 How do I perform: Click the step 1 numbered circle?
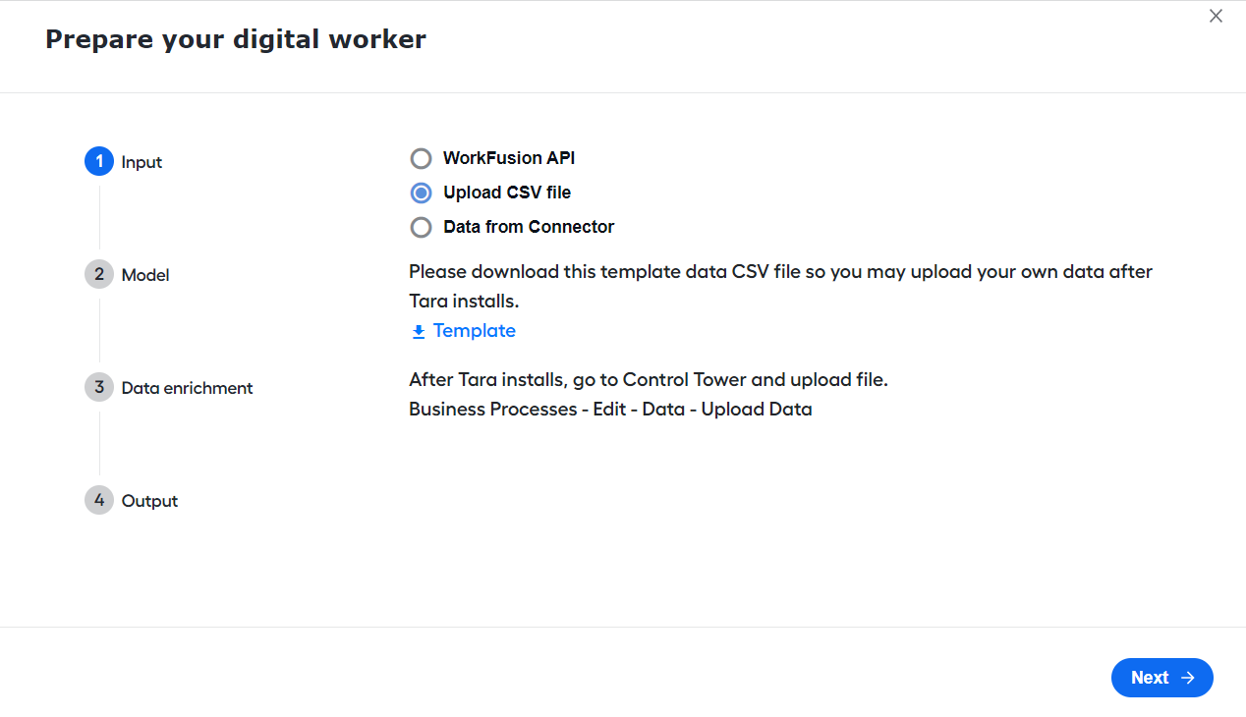[x=99, y=161]
